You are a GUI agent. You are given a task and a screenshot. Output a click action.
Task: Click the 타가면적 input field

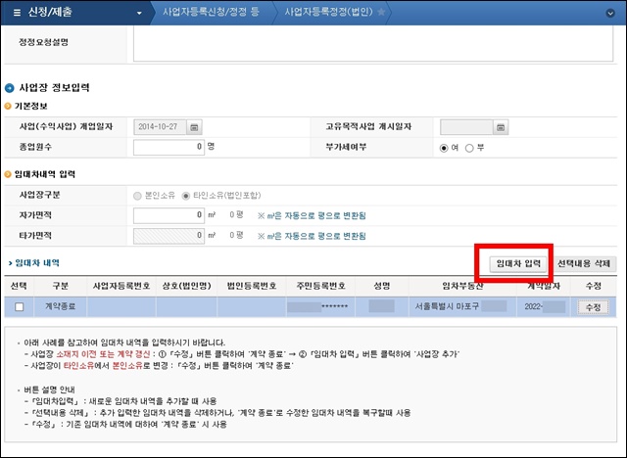point(169,236)
